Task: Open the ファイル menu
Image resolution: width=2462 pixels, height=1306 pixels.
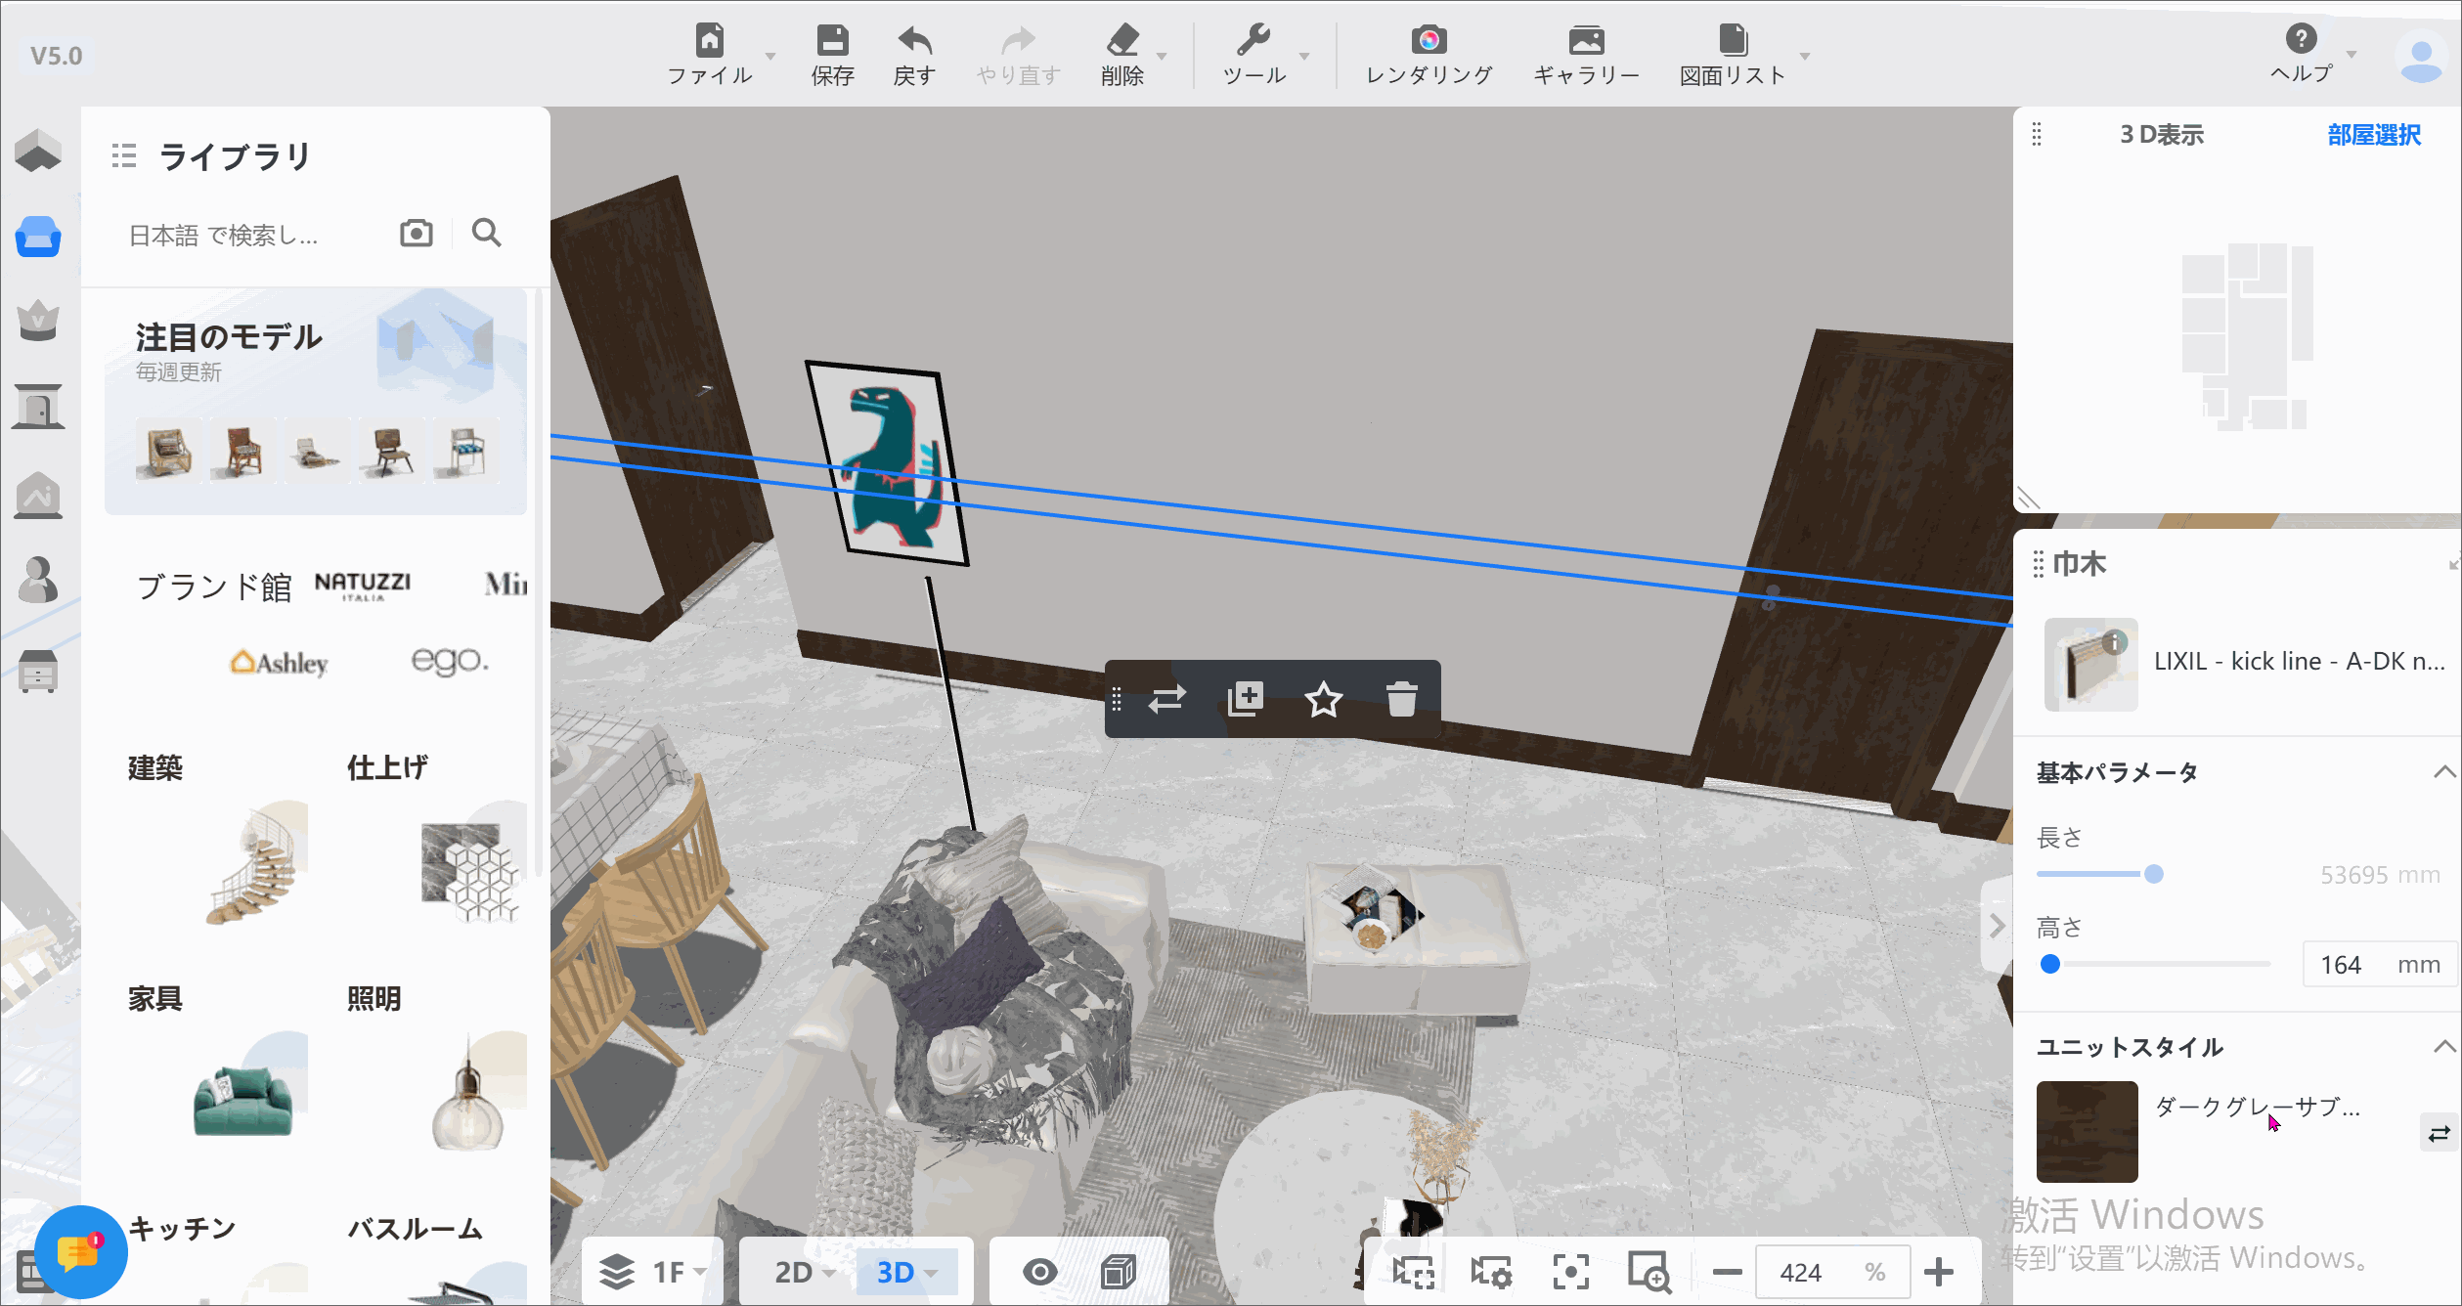Action: [x=710, y=55]
